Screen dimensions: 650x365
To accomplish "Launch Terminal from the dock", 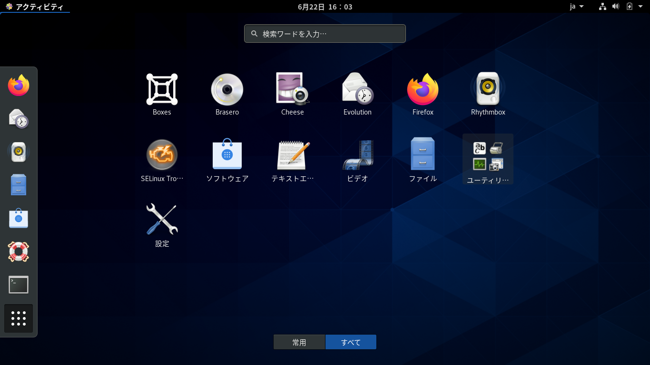I will (19, 285).
